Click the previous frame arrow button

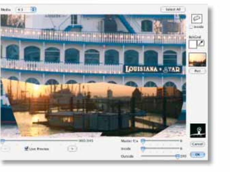(x=5, y=149)
